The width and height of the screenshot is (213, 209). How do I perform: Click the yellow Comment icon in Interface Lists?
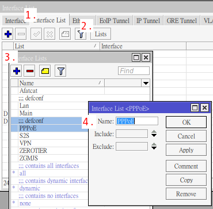coord(45,71)
